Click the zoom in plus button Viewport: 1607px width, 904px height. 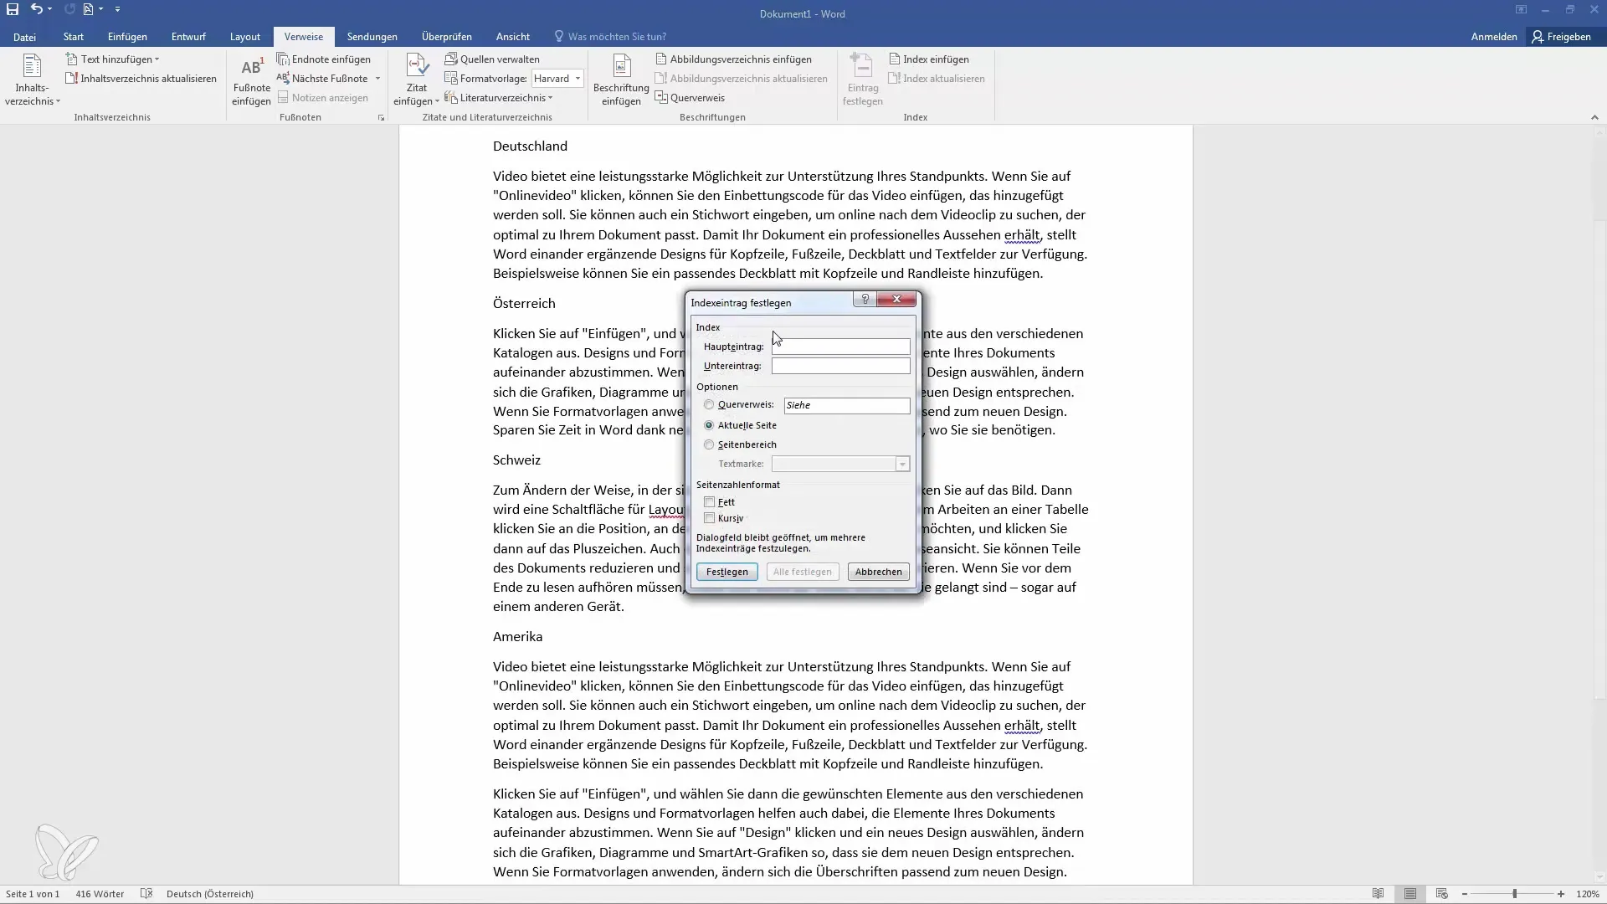coord(1561,894)
